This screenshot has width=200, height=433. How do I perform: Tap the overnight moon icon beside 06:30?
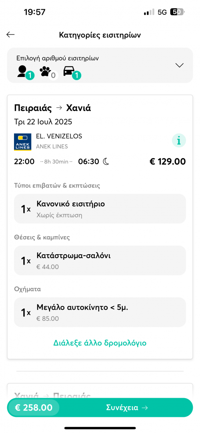click(x=106, y=162)
